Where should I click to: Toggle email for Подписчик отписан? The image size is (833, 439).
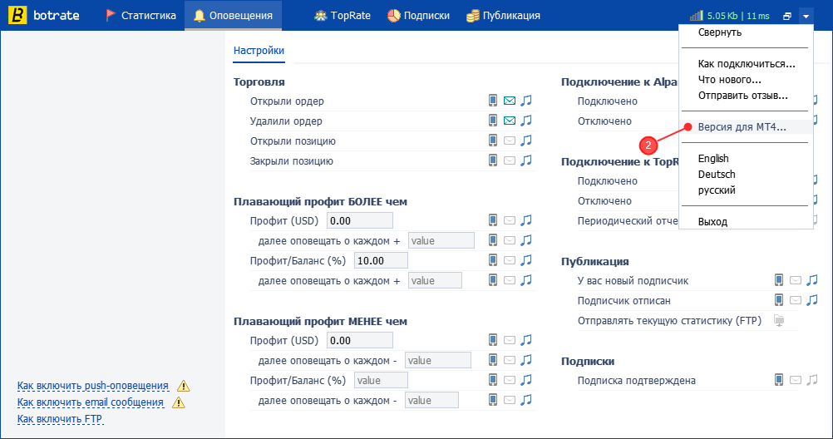click(x=796, y=300)
